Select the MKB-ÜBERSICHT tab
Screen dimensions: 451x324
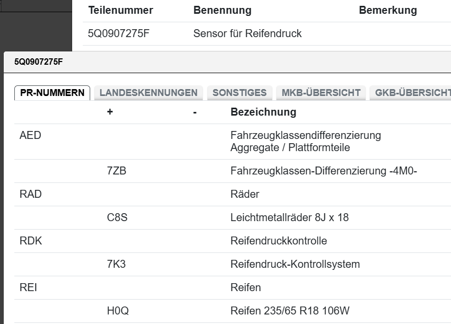click(x=321, y=93)
